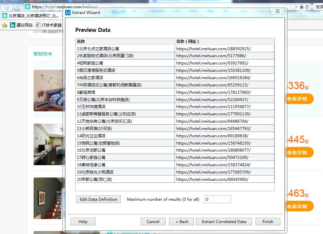Click the Finish button
This screenshot has height=234, width=323.
[x=268, y=221]
